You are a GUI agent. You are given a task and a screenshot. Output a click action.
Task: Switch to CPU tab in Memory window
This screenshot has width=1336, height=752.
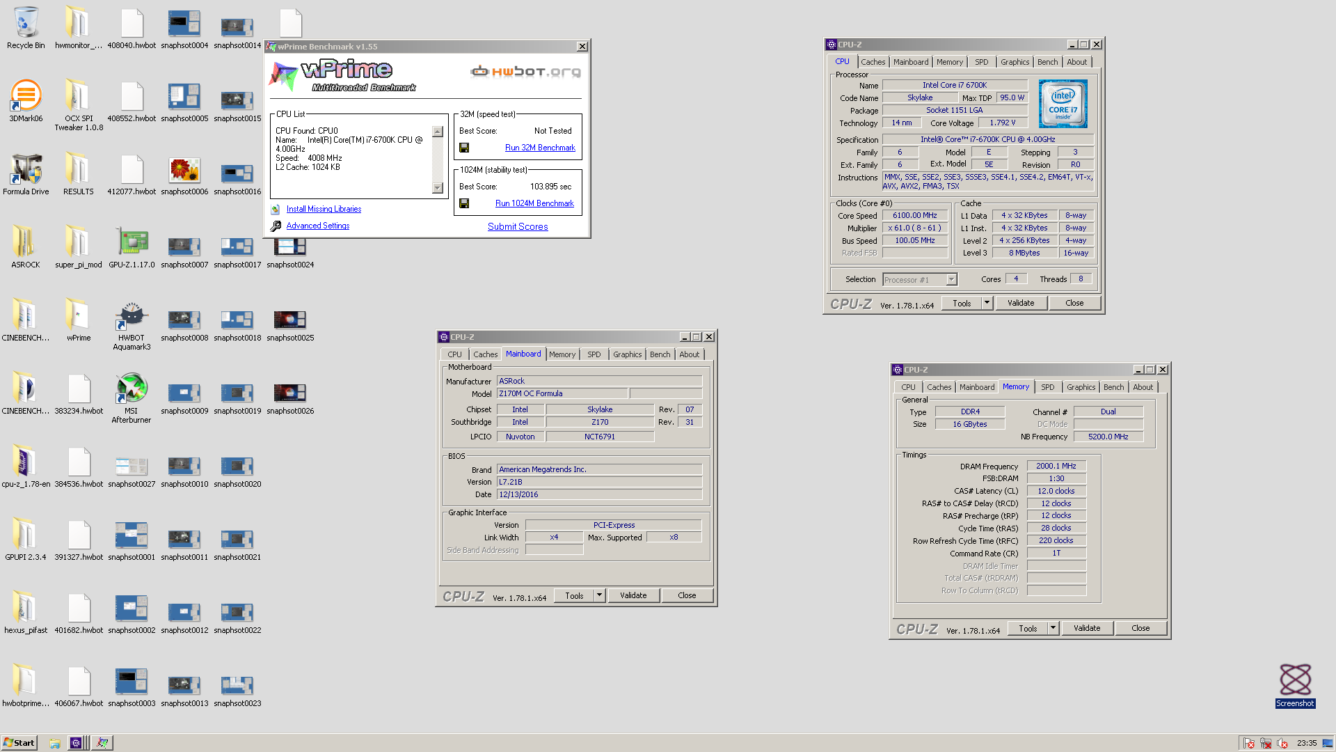coord(908,387)
